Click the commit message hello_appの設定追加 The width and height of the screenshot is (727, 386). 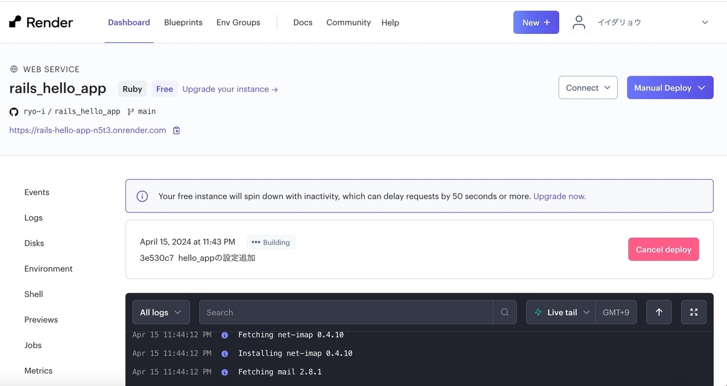pos(217,258)
